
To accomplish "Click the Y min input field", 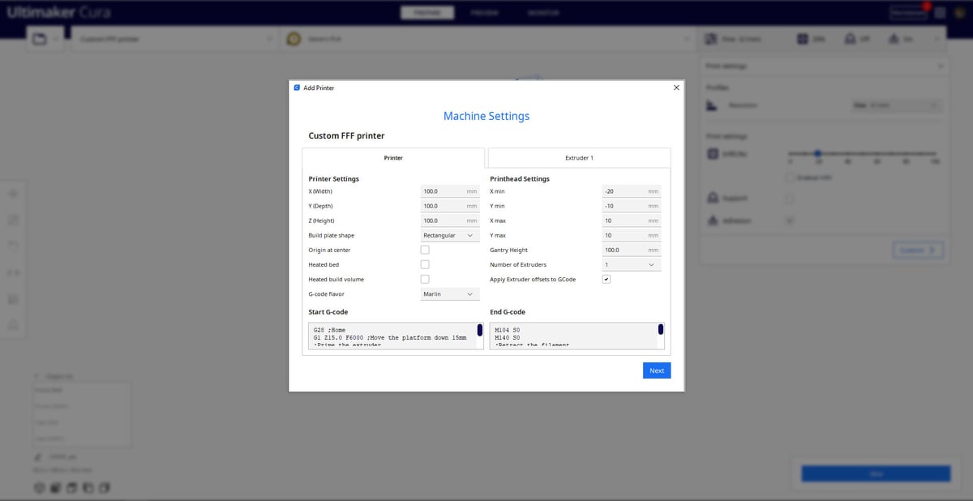I will [x=632, y=206].
